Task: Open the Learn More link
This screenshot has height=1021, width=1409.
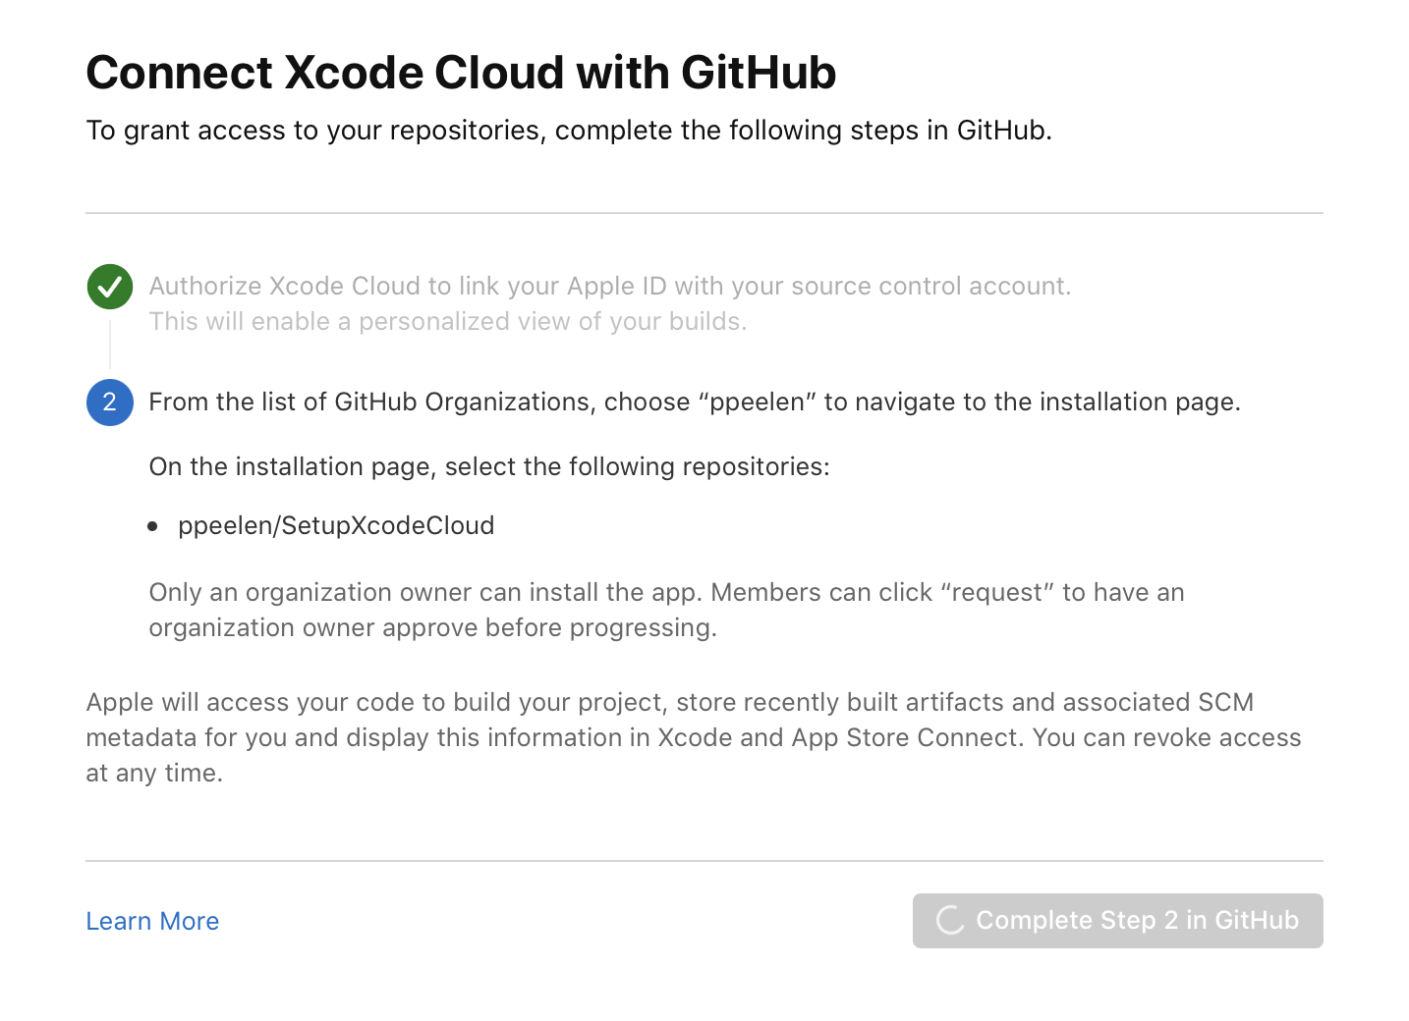Action: pos(152,921)
